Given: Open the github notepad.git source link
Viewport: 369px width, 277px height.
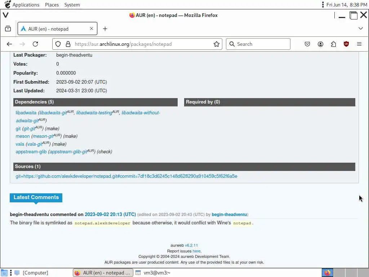Looking at the screenshot, I should pos(126,176).
